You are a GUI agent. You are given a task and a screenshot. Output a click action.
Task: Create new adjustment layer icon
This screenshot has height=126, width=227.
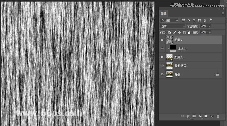click(200, 116)
